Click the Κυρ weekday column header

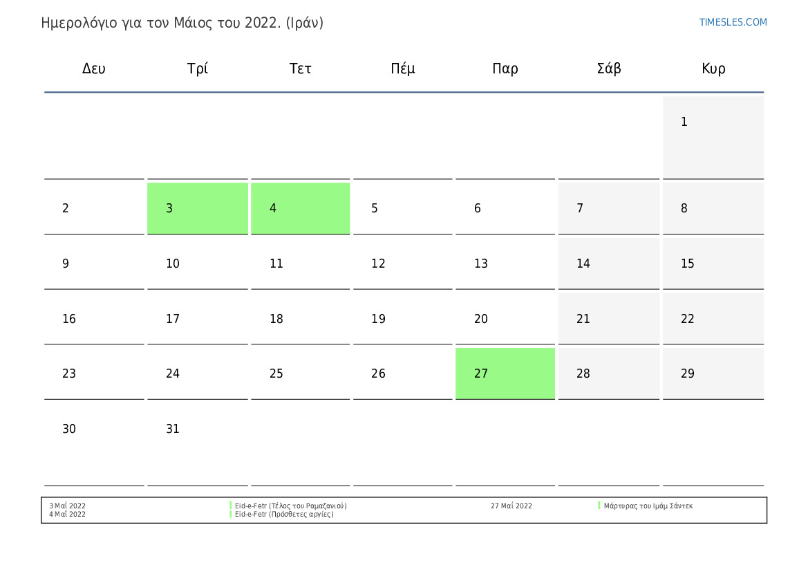(x=713, y=68)
